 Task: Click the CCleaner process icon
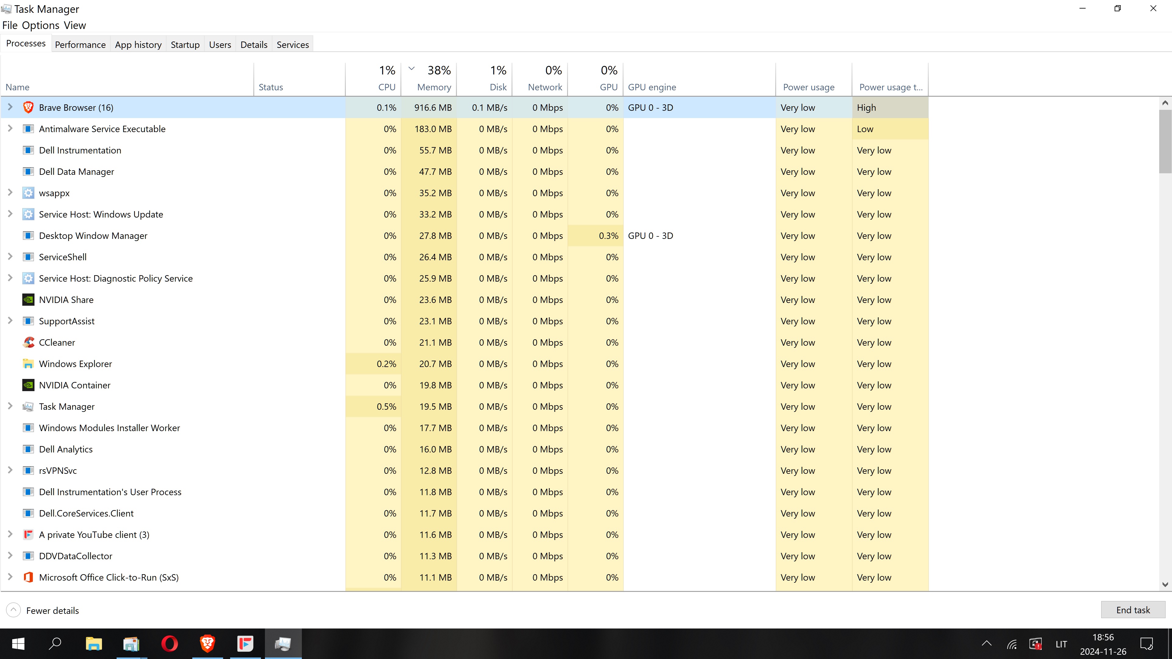(x=28, y=342)
